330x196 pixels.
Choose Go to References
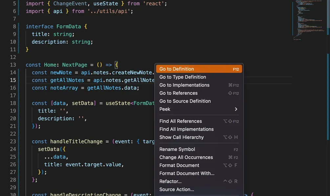click(199, 93)
